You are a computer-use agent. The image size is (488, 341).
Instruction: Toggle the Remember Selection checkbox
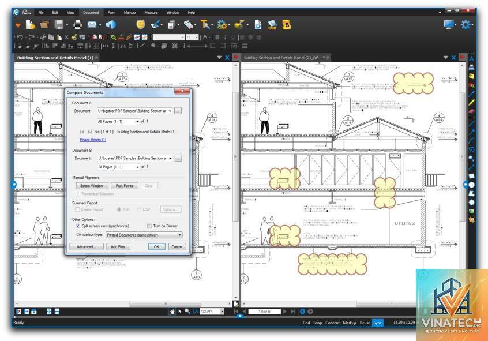point(78,194)
